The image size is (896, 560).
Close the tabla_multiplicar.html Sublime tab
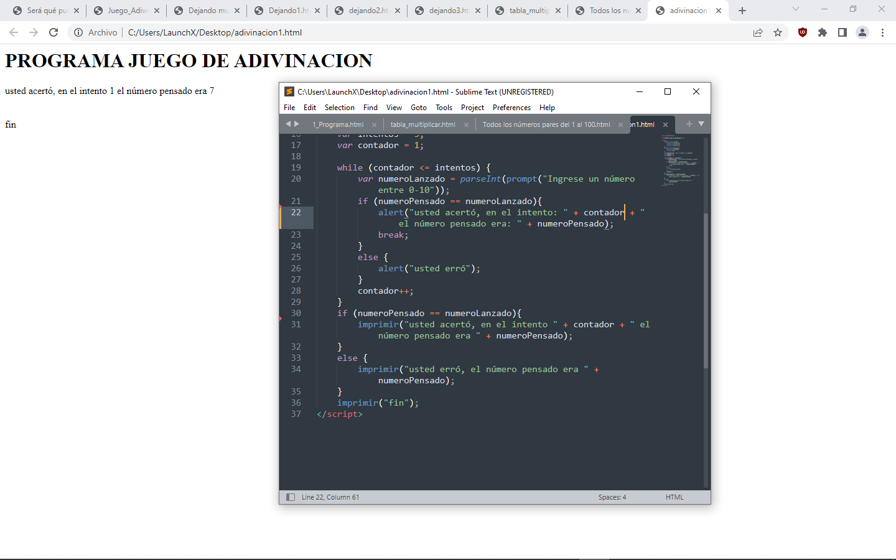click(x=466, y=124)
